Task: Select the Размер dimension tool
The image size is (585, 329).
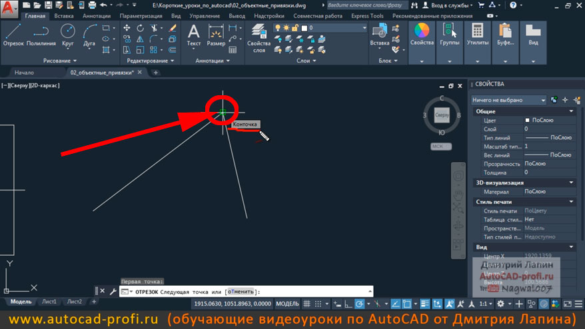Action: click(x=216, y=35)
